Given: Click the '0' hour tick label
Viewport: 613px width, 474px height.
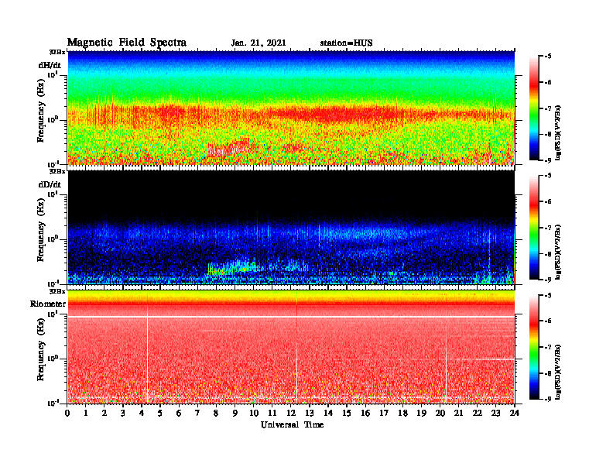Looking at the screenshot, I should [67, 414].
